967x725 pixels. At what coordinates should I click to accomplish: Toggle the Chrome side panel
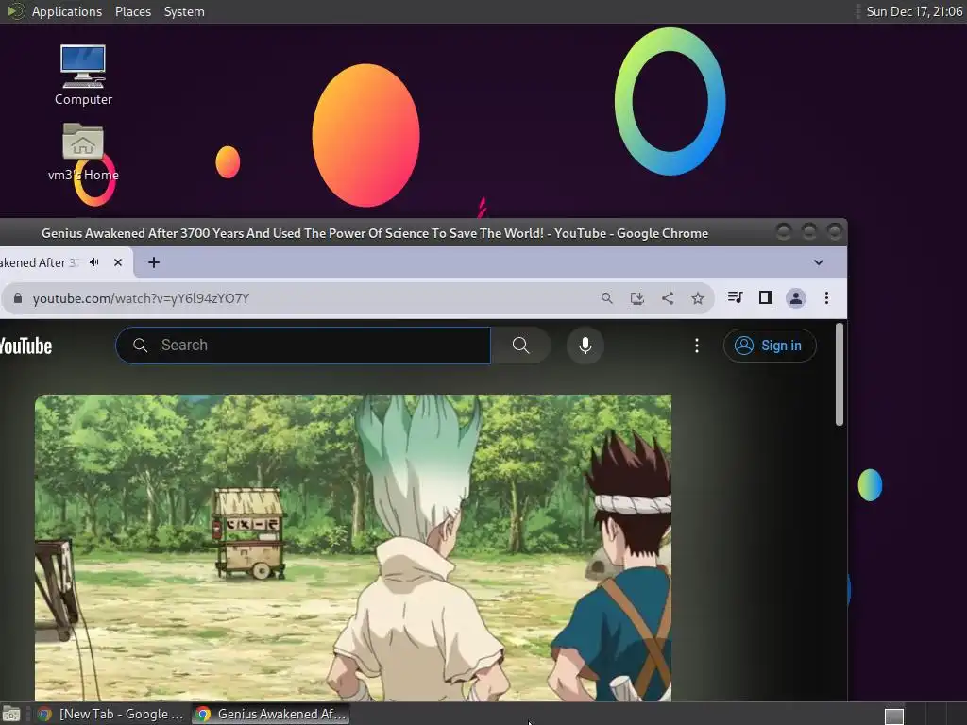[765, 297]
